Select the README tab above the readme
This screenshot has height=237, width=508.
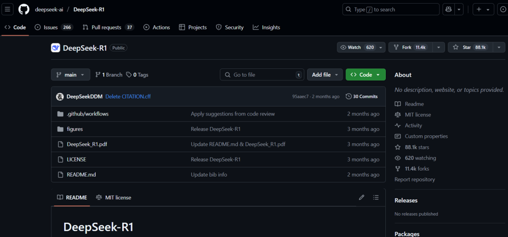pos(72,197)
